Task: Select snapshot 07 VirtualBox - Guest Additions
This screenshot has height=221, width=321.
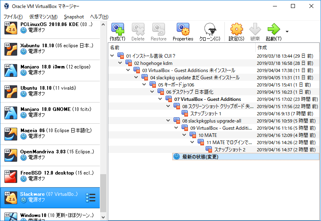Action: click(x=207, y=99)
